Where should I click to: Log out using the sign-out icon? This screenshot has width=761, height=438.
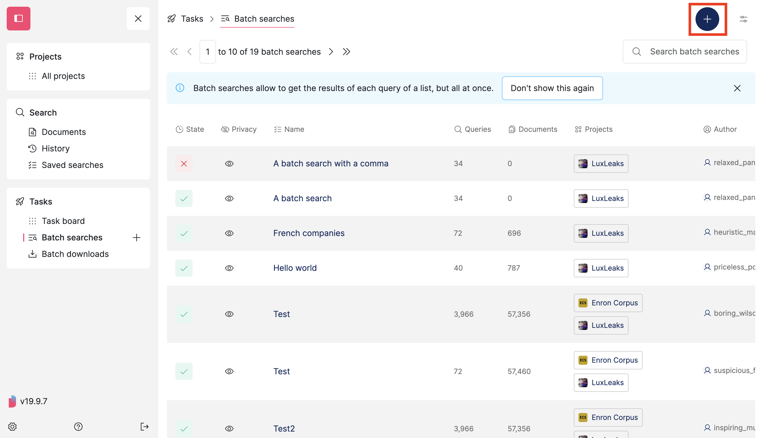(145, 426)
